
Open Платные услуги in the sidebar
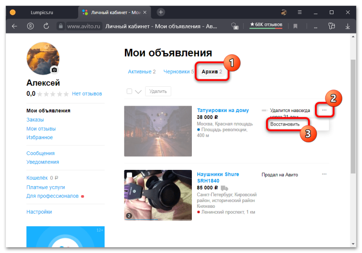(x=46, y=187)
